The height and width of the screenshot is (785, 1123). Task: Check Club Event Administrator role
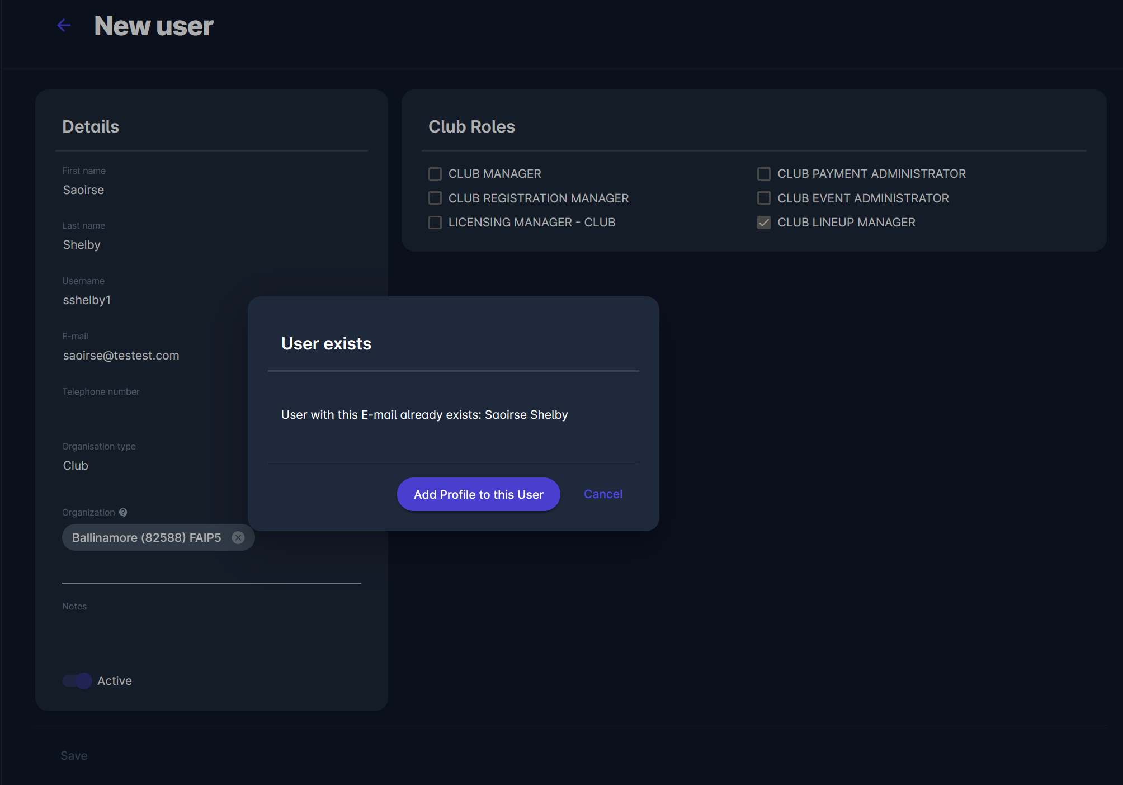click(x=763, y=198)
